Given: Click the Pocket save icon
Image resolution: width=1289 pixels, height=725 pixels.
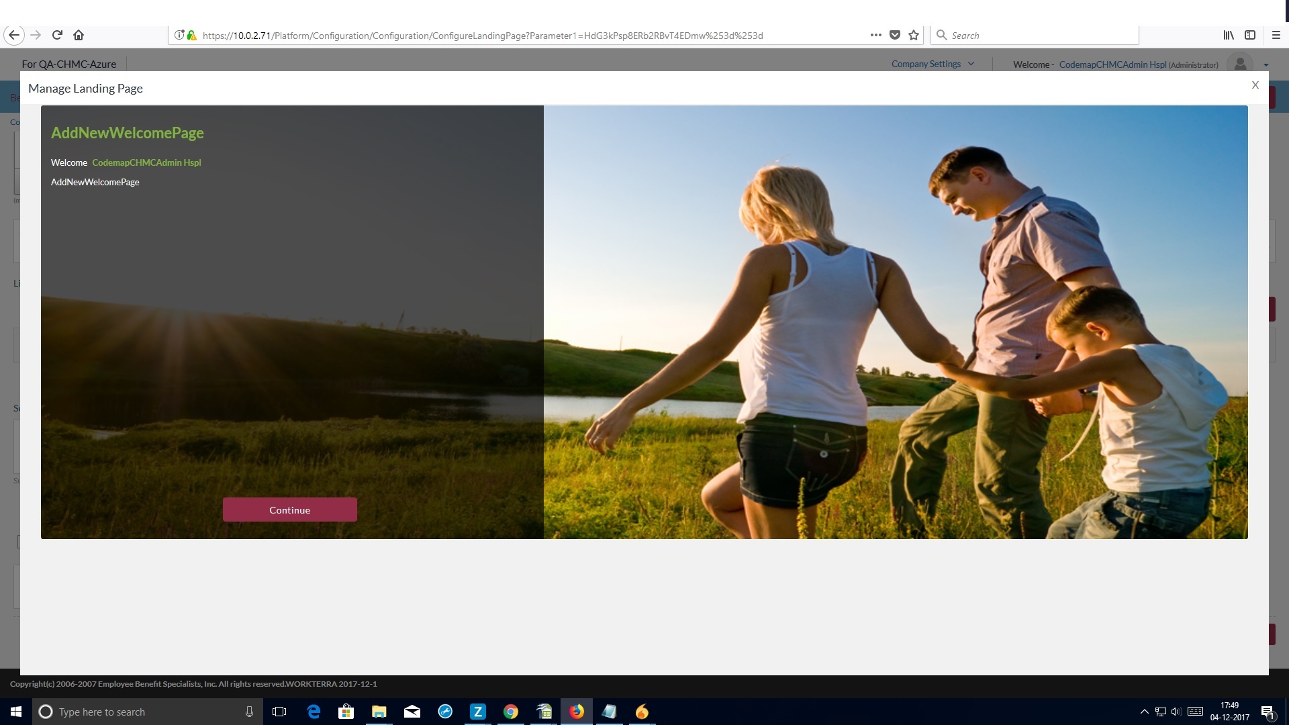Looking at the screenshot, I should click(x=895, y=35).
